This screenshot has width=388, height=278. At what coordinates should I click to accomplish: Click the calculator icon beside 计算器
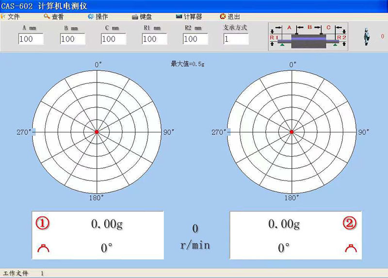[x=179, y=16]
